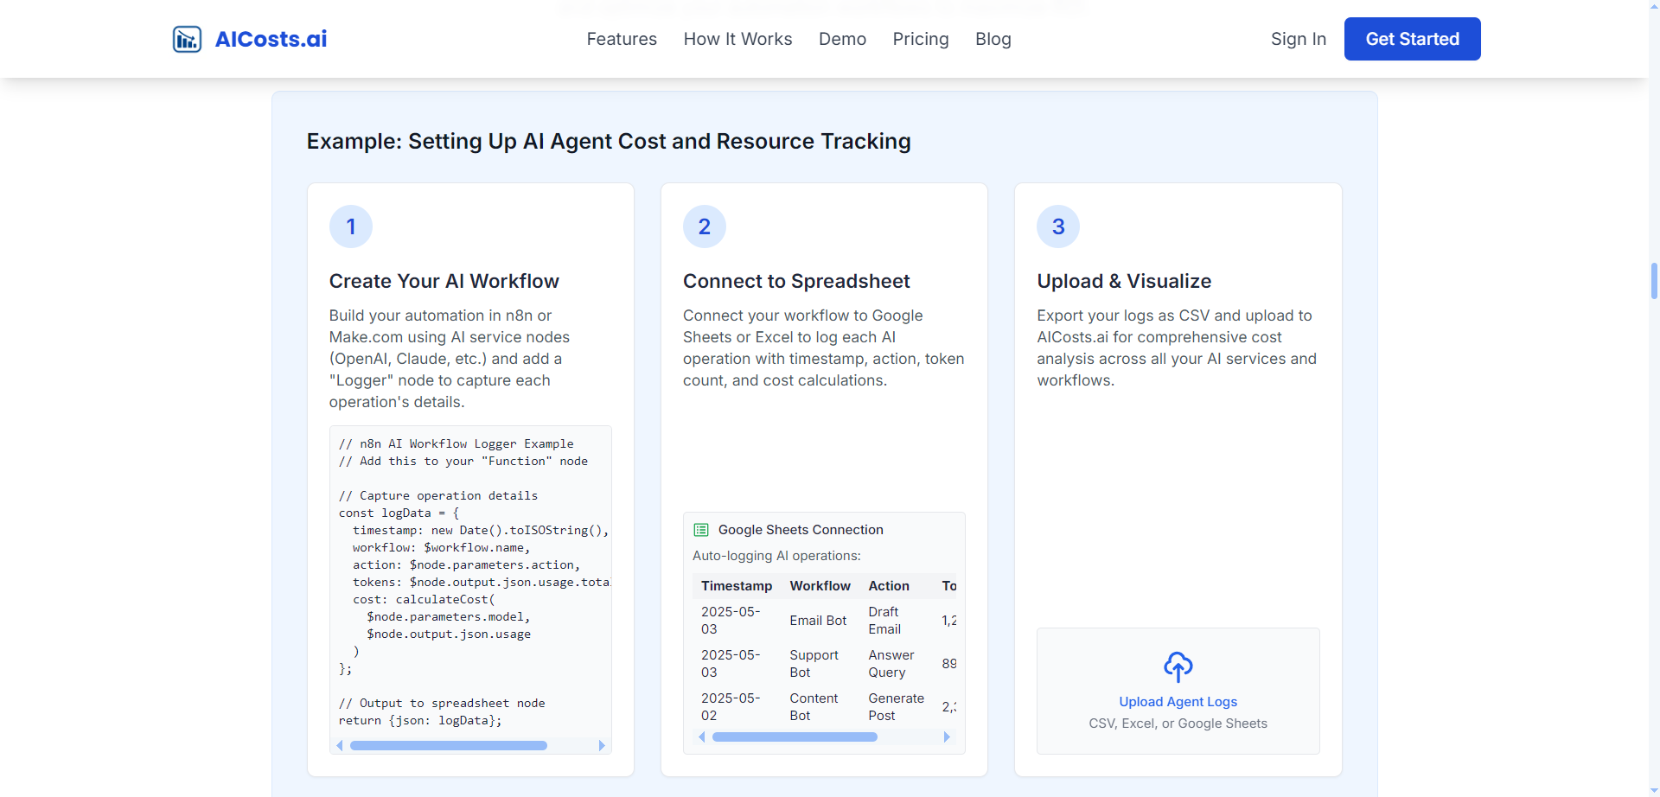Viewport: 1660px width, 797px height.
Task: Click the step 1 number badge
Action: point(351,226)
